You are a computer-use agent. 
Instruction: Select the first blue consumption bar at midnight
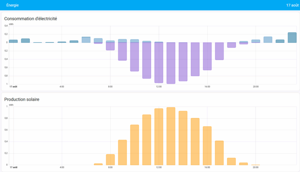pos(13,41)
